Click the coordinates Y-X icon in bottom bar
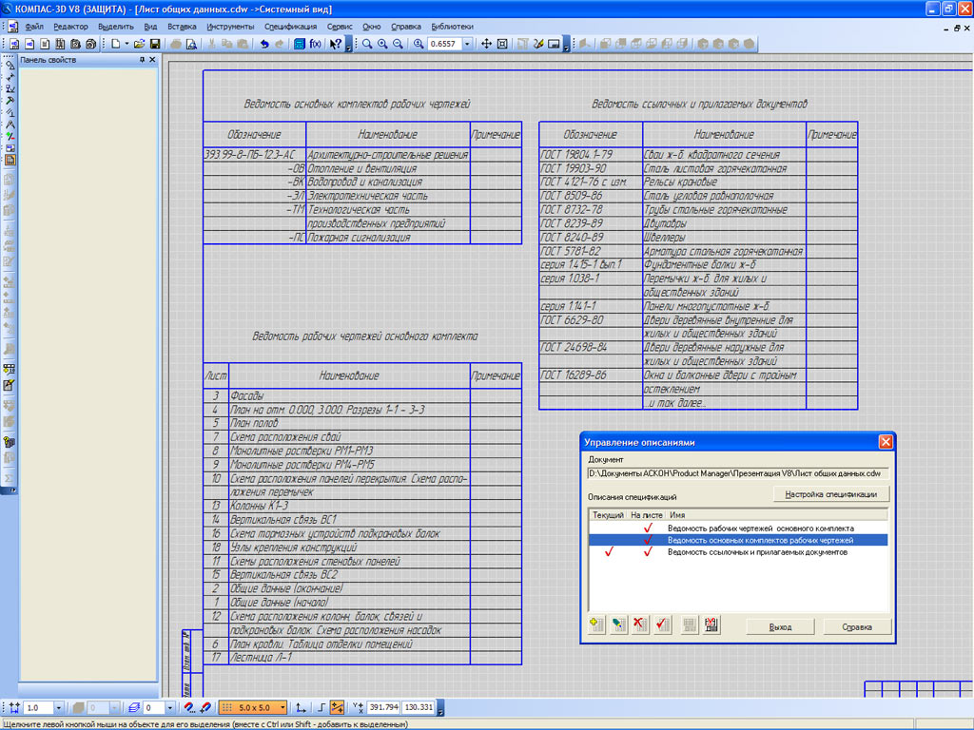 358,707
